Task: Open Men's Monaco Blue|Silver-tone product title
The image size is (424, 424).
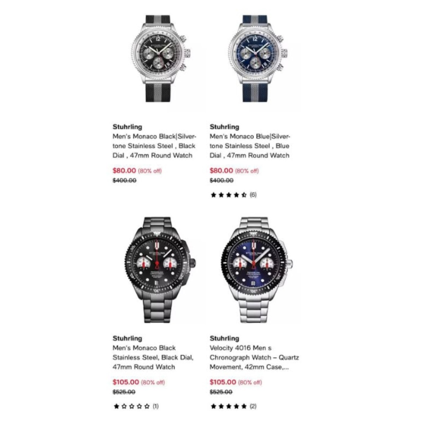Action: (x=250, y=146)
